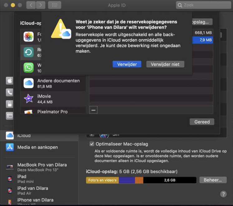The height and width of the screenshot is (206, 233).
Task: Open the help question mark button
Action: coord(223,194)
